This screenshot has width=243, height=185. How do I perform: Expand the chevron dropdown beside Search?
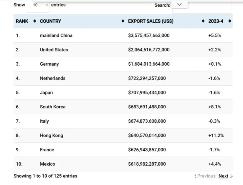180,4
